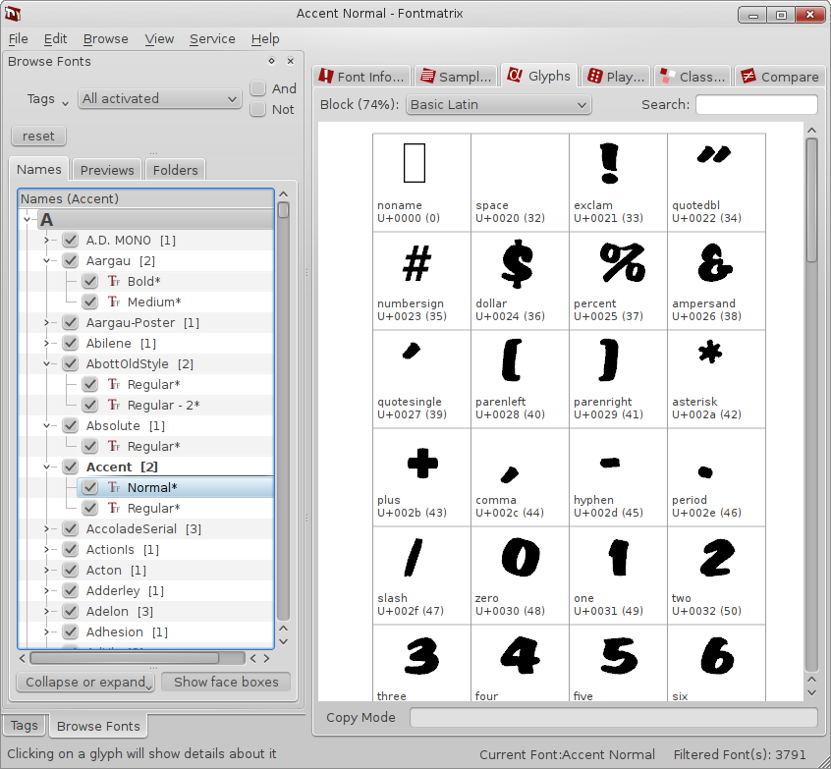
Task: Open the Font Info tab via its book icon
Action: click(x=325, y=77)
